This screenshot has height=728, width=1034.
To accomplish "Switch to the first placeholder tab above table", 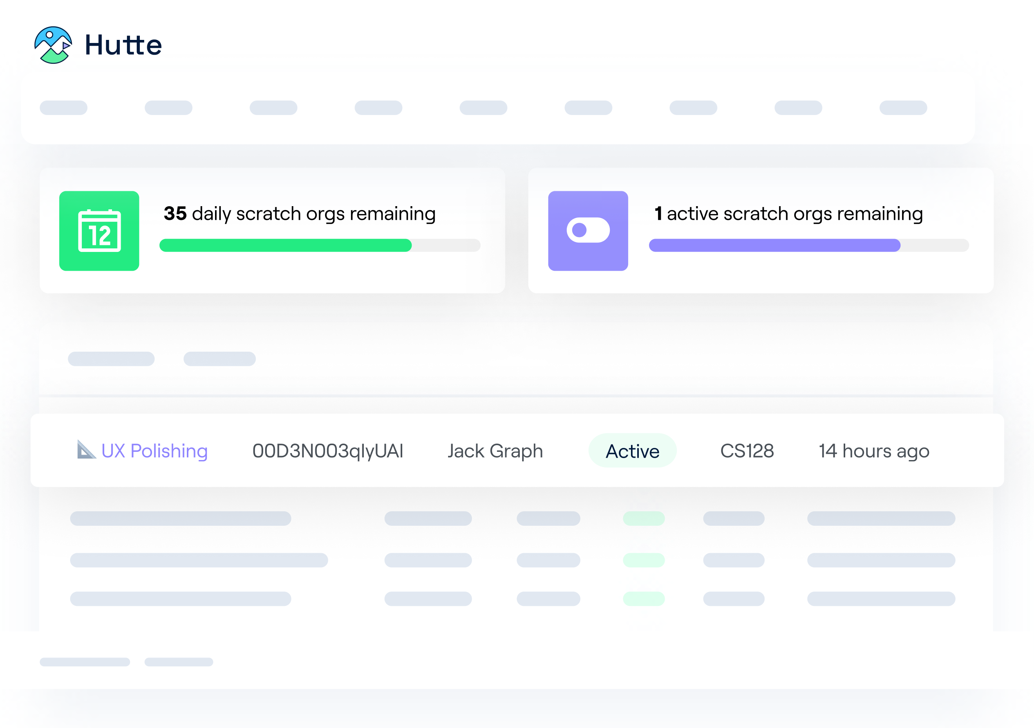I will coord(111,359).
